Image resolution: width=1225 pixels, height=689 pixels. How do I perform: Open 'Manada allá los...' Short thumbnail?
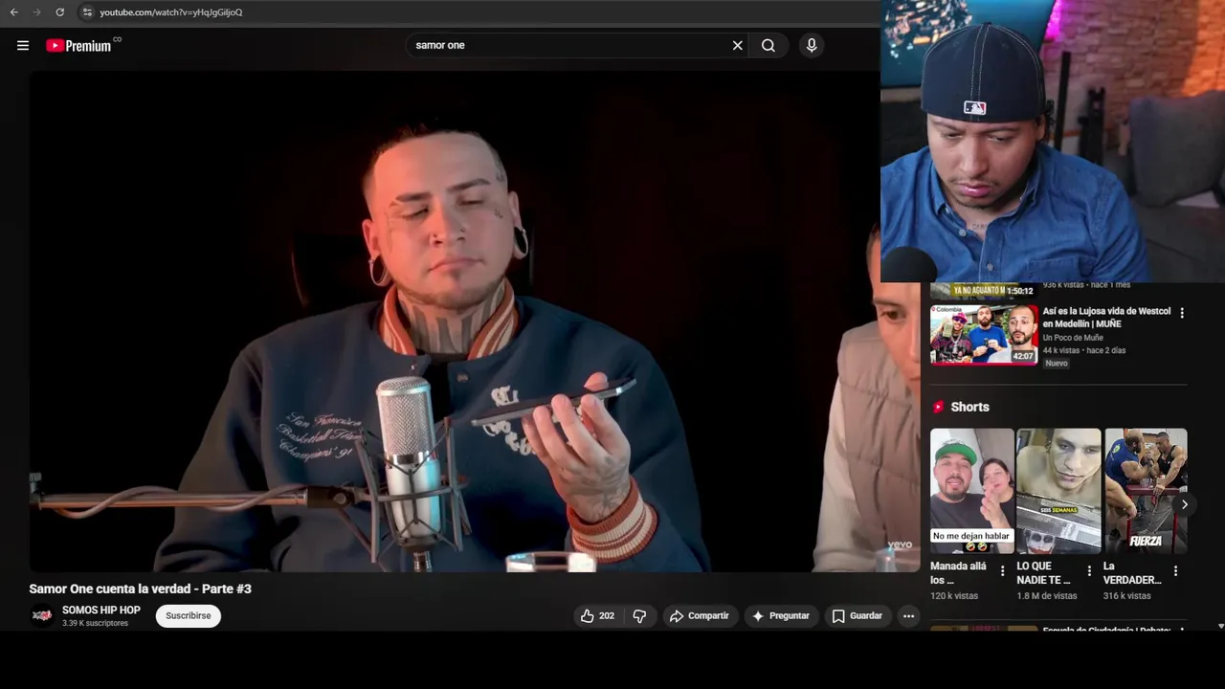[971, 491]
